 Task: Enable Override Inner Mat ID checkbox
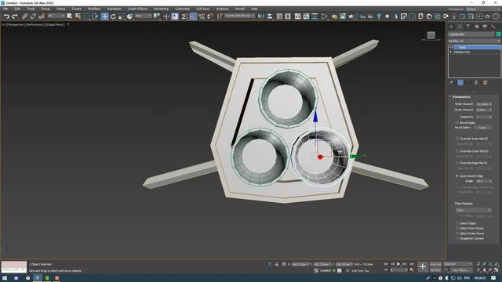[x=457, y=139]
